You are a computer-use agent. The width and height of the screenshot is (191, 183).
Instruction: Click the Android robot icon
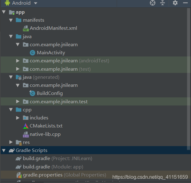coord(7,3)
